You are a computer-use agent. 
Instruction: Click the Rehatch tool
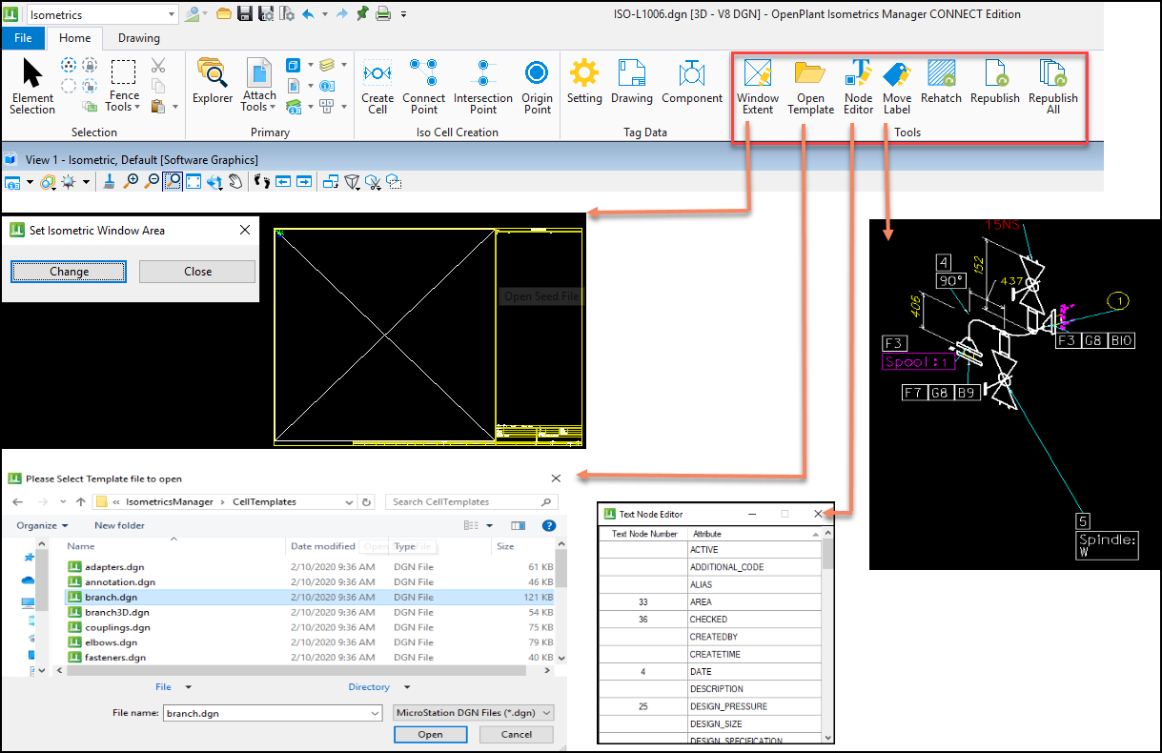click(941, 84)
